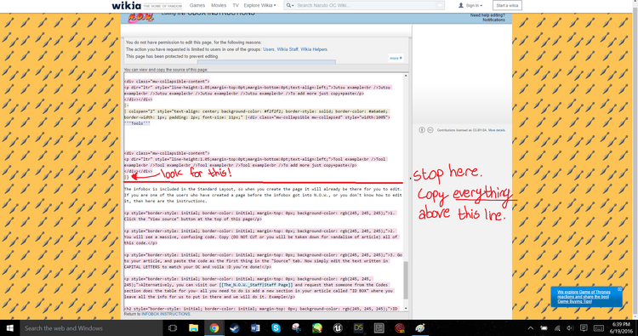Open Task View on the taskbar
The height and width of the screenshot is (336, 638).
173,327
